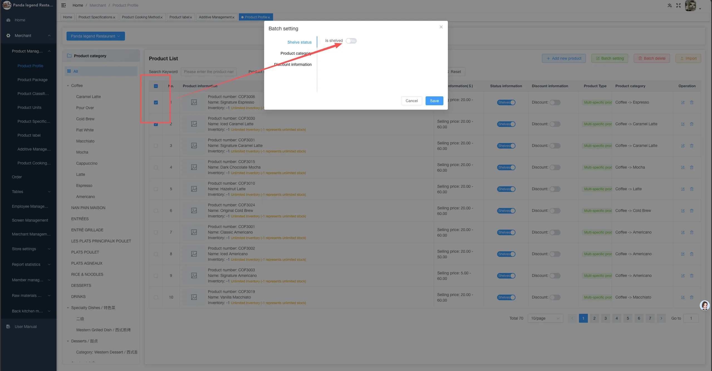Collapse the Specialty Dishes tree node
The width and height of the screenshot is (712, 371).
coord(68,308)
